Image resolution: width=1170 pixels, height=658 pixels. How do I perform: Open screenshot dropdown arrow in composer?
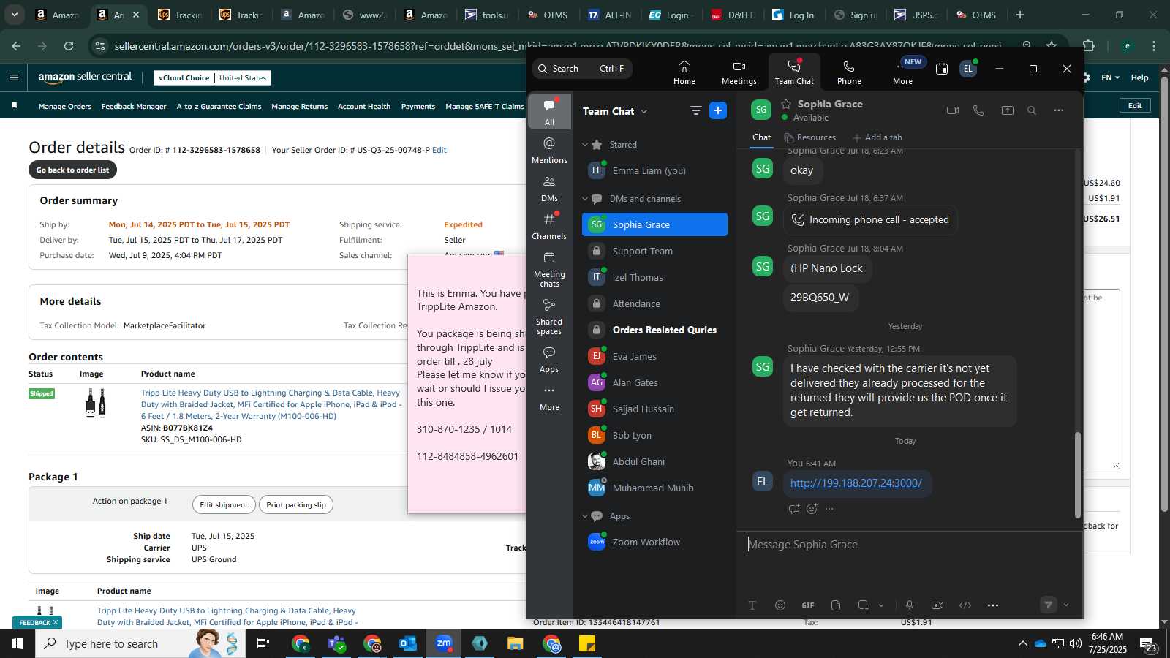pyautogui.click(x=881, y=605)
